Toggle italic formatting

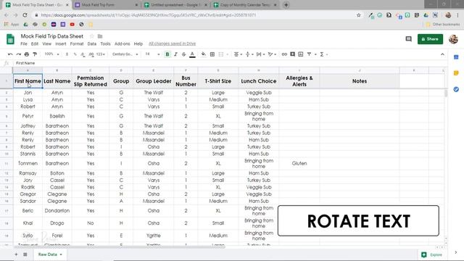pyautogui.click(x=175, y=54)
